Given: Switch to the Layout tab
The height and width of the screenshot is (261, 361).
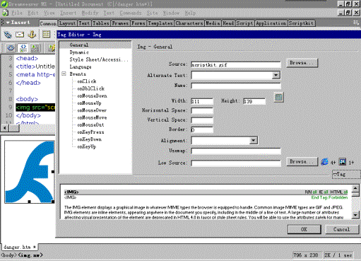Looking at the screenshot, I should pos(67,23).
